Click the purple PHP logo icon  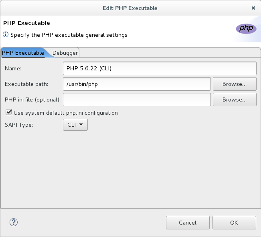click(246, 28)
